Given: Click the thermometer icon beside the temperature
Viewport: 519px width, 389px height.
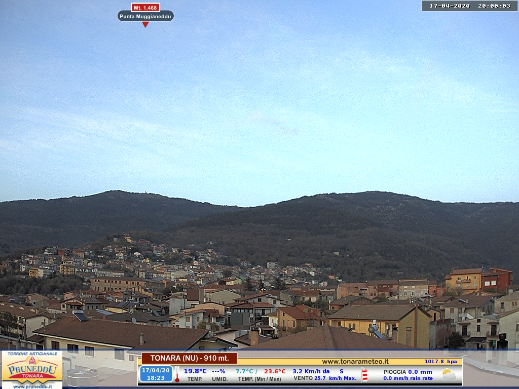Looking at the screenshot, I should 177,374.
